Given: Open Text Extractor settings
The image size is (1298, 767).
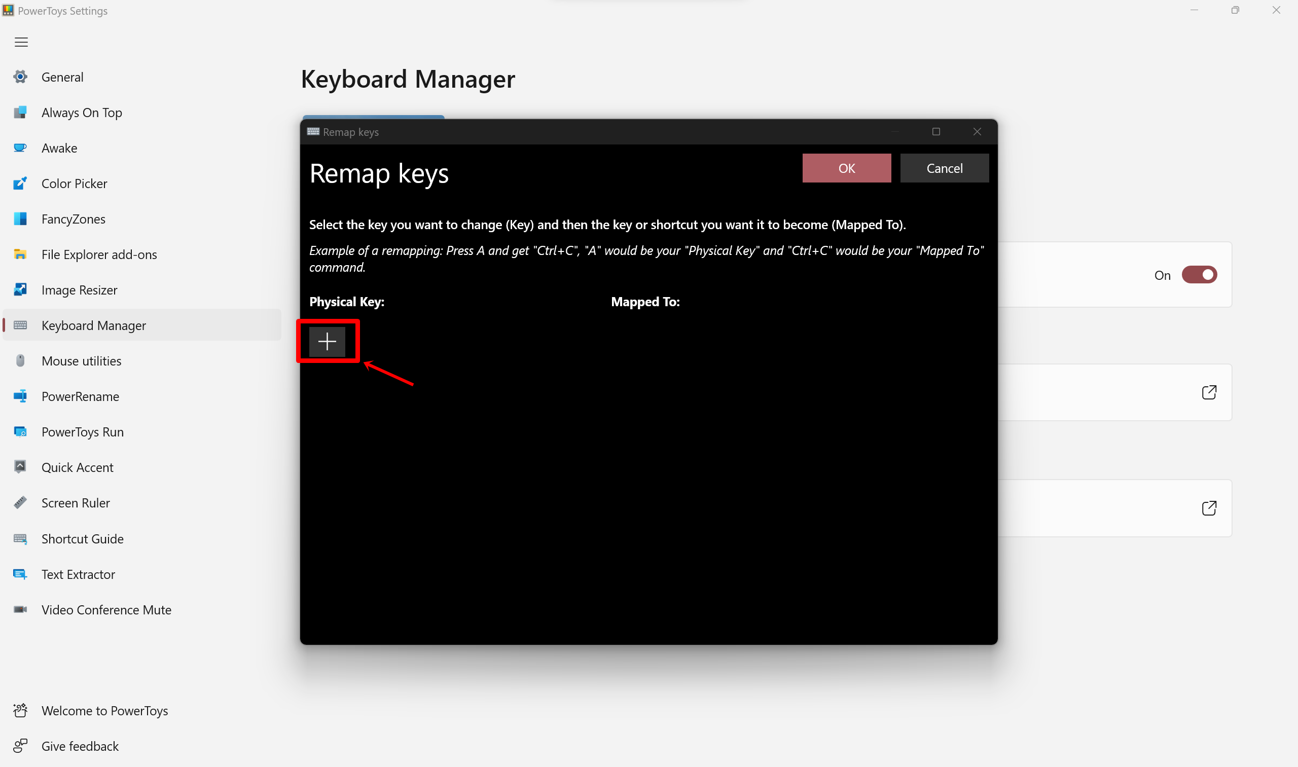Looking at the screenshot, I should point(78,574).
